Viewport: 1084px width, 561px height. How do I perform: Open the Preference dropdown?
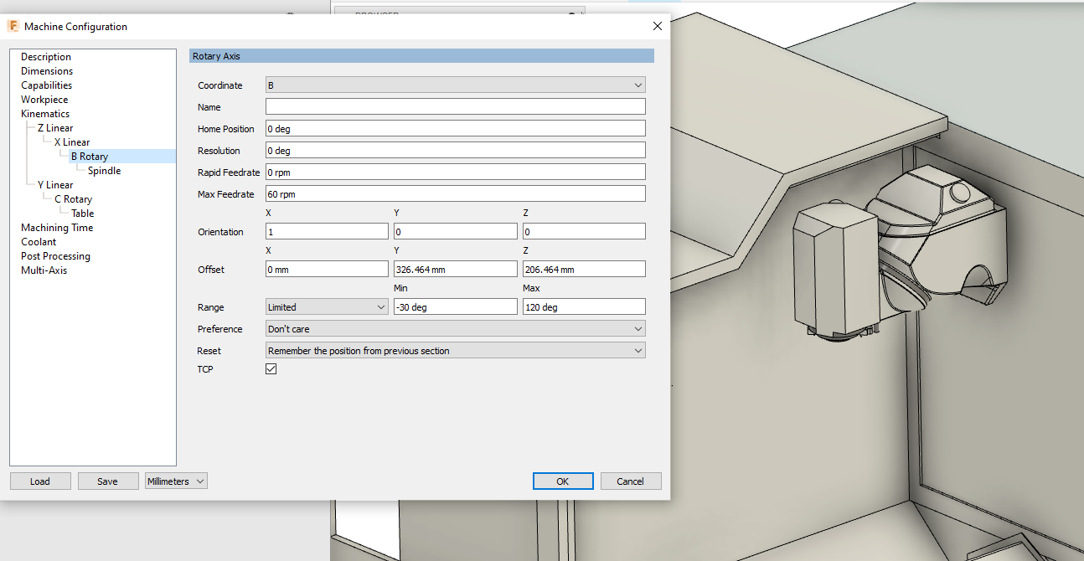[x=456, y=329]
